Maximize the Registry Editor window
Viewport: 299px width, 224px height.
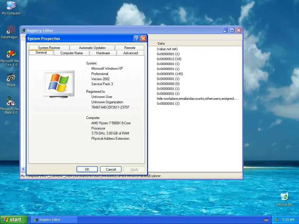pyautogui.click(x=232, y=30)
